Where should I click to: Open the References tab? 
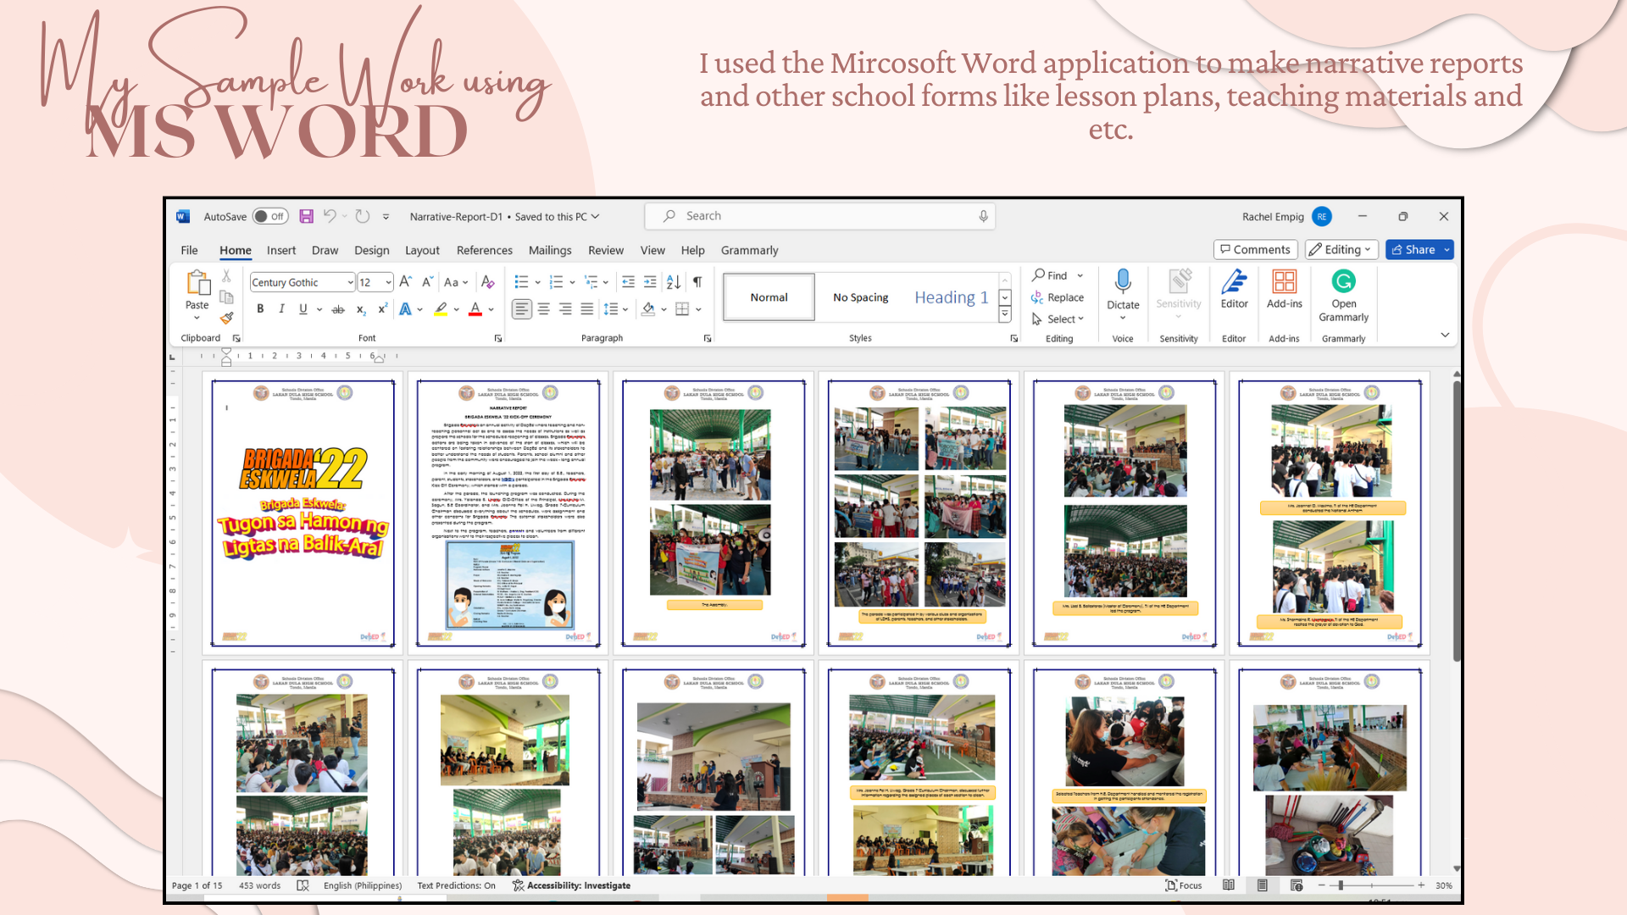[x=484, y=250]
